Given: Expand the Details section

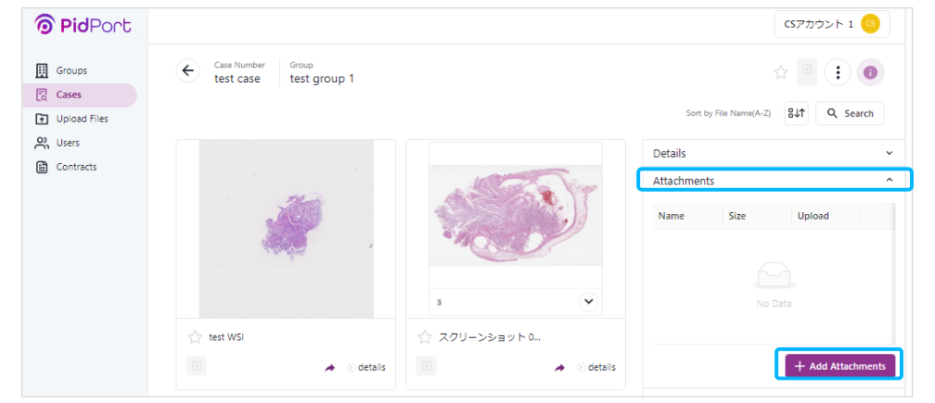Looking at the screenshot, I should (x=774, y=153).
